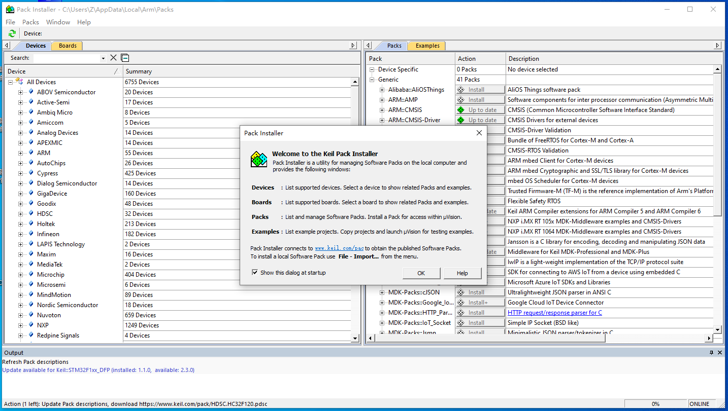The image size is (728, 411).
Task: Click the green diamond icon on ARM::CMSIS row
Action: click(461, 110)
